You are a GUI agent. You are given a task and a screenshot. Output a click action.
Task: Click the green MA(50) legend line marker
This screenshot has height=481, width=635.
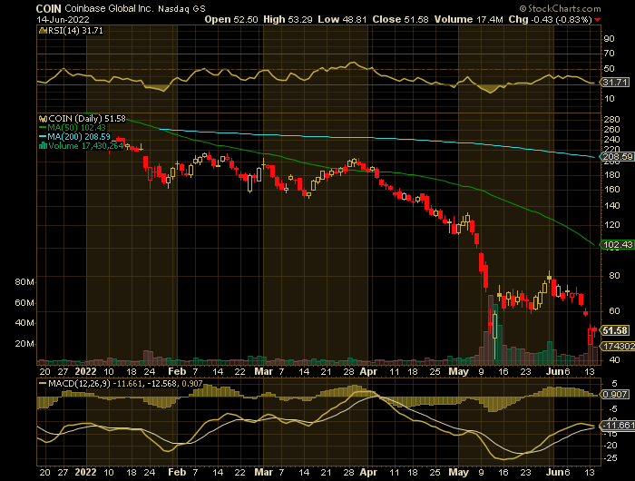(41, 127)
